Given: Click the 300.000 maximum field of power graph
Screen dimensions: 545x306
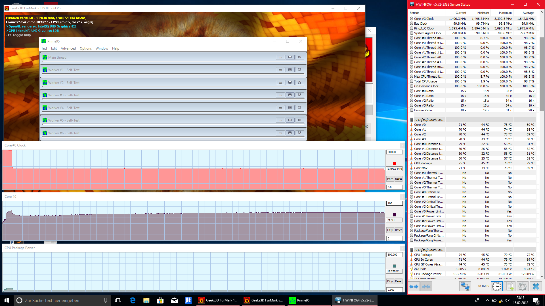Looking at the screenshot, I should point(394,255).
